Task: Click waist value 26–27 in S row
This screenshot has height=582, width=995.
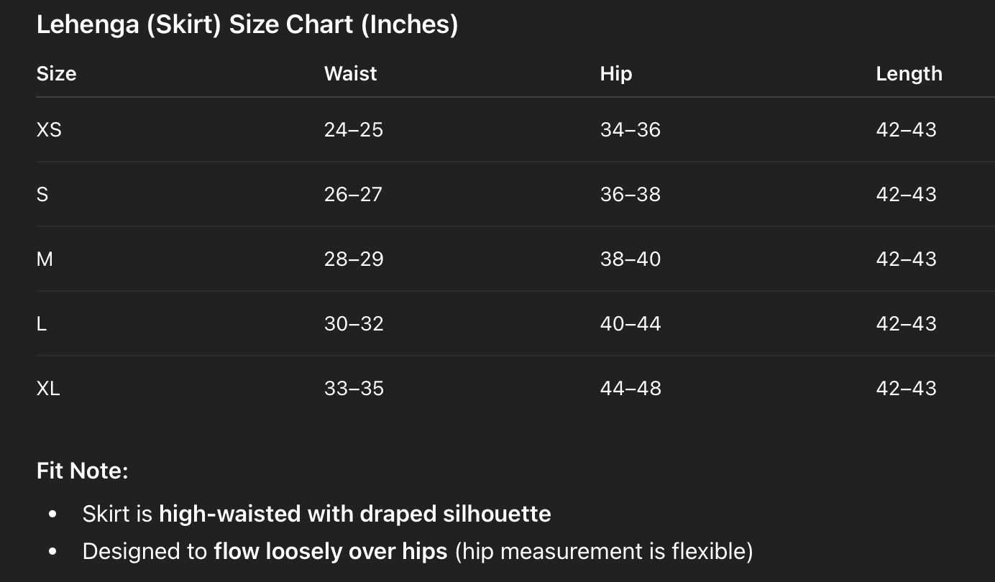Action: pyautogui.click(x=353, y=195)
